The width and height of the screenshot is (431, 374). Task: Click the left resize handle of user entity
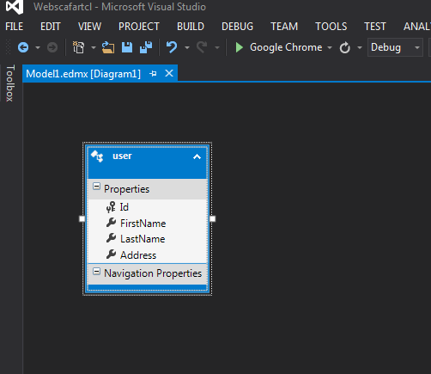pyautogui.click(x=82, y=218)
